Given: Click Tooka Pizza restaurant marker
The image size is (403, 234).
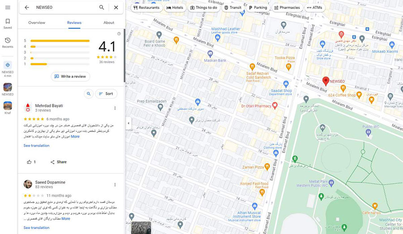Looking at the screenshot, I should [x=289, y=67].
